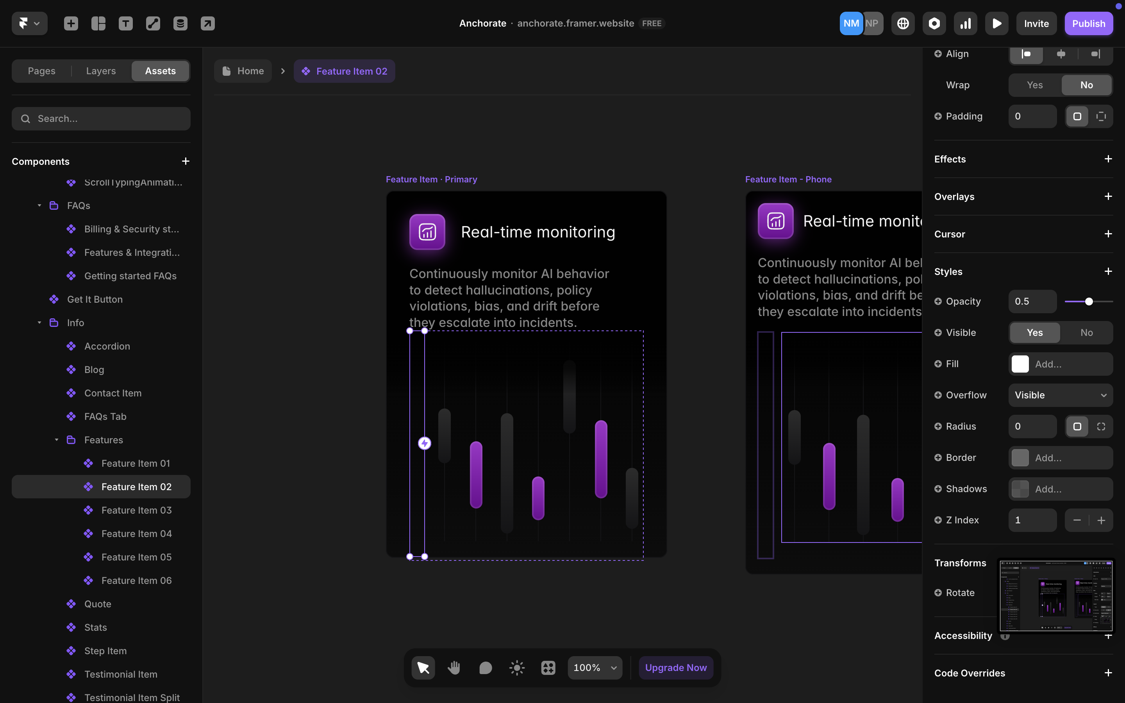Open the CMS database icon

pos(180,23)
